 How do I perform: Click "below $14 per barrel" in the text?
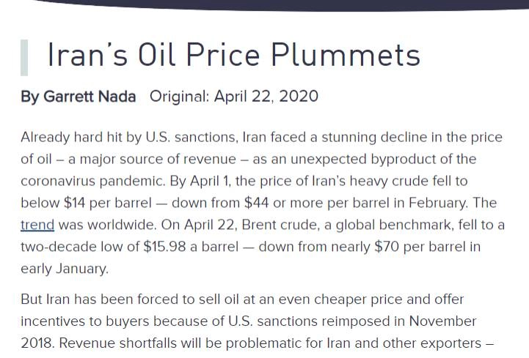coord(82,203)
